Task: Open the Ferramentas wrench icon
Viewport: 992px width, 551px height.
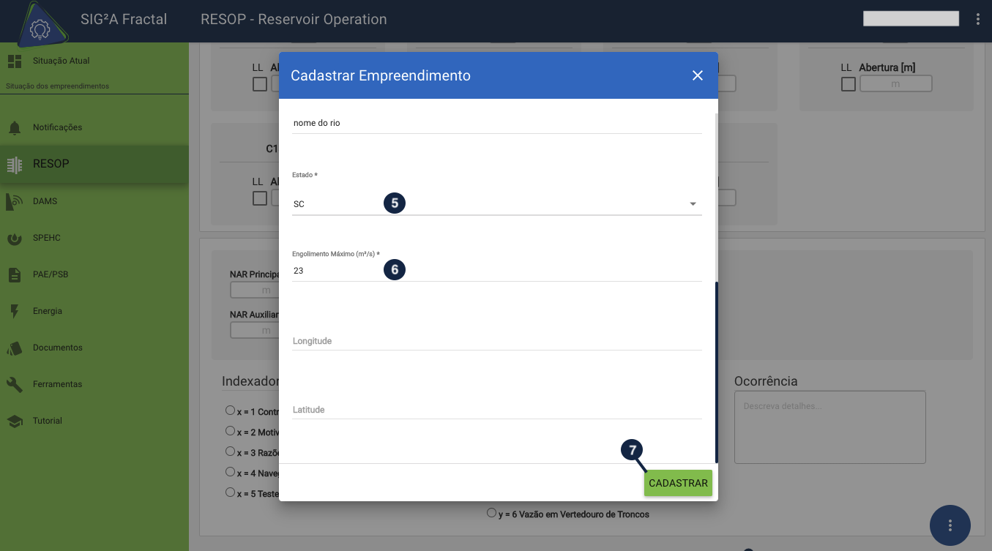Action: [x=15, y=385]
